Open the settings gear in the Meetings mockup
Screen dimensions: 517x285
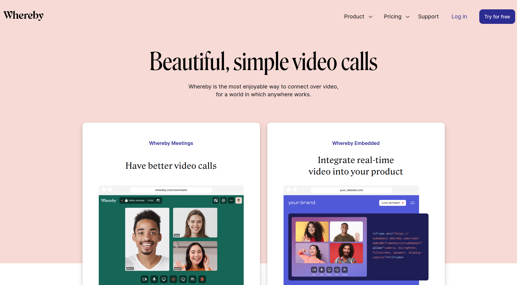[223, 200]
